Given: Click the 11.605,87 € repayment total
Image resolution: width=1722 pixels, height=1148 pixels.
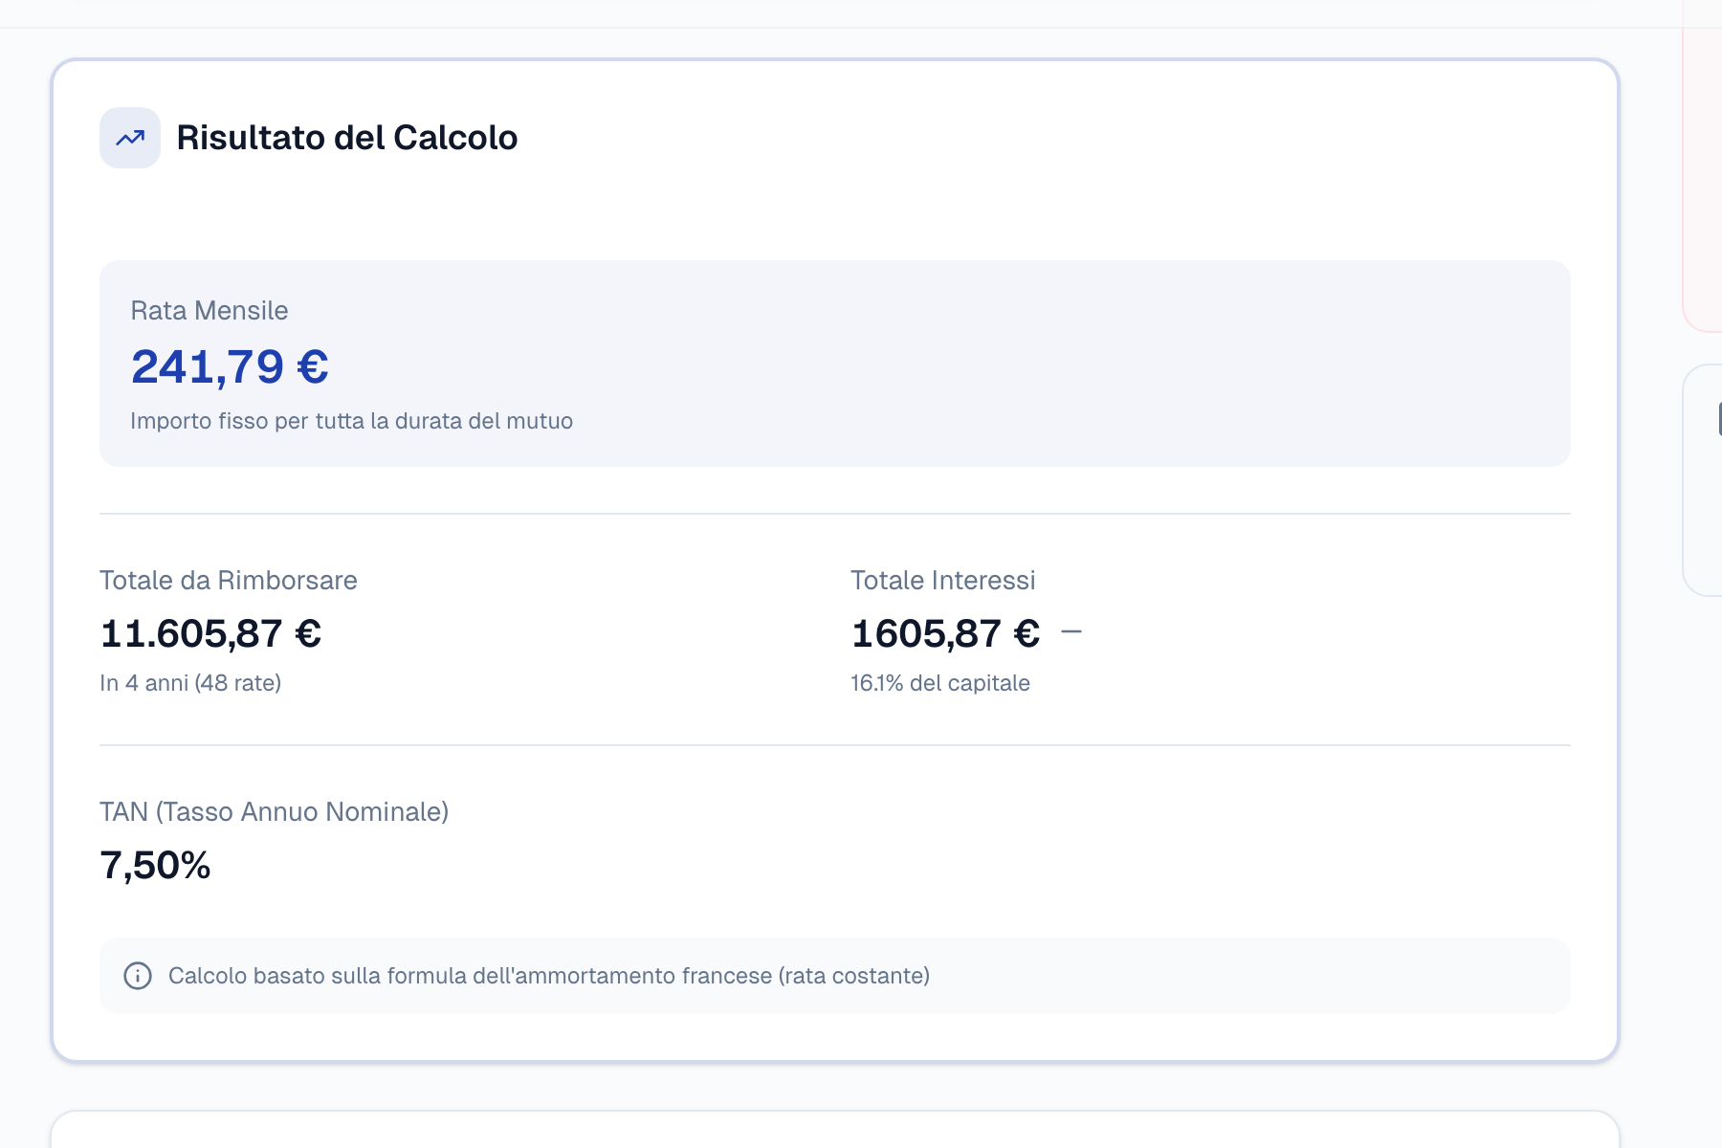Looking at the screenshot, I should point(210,633).
